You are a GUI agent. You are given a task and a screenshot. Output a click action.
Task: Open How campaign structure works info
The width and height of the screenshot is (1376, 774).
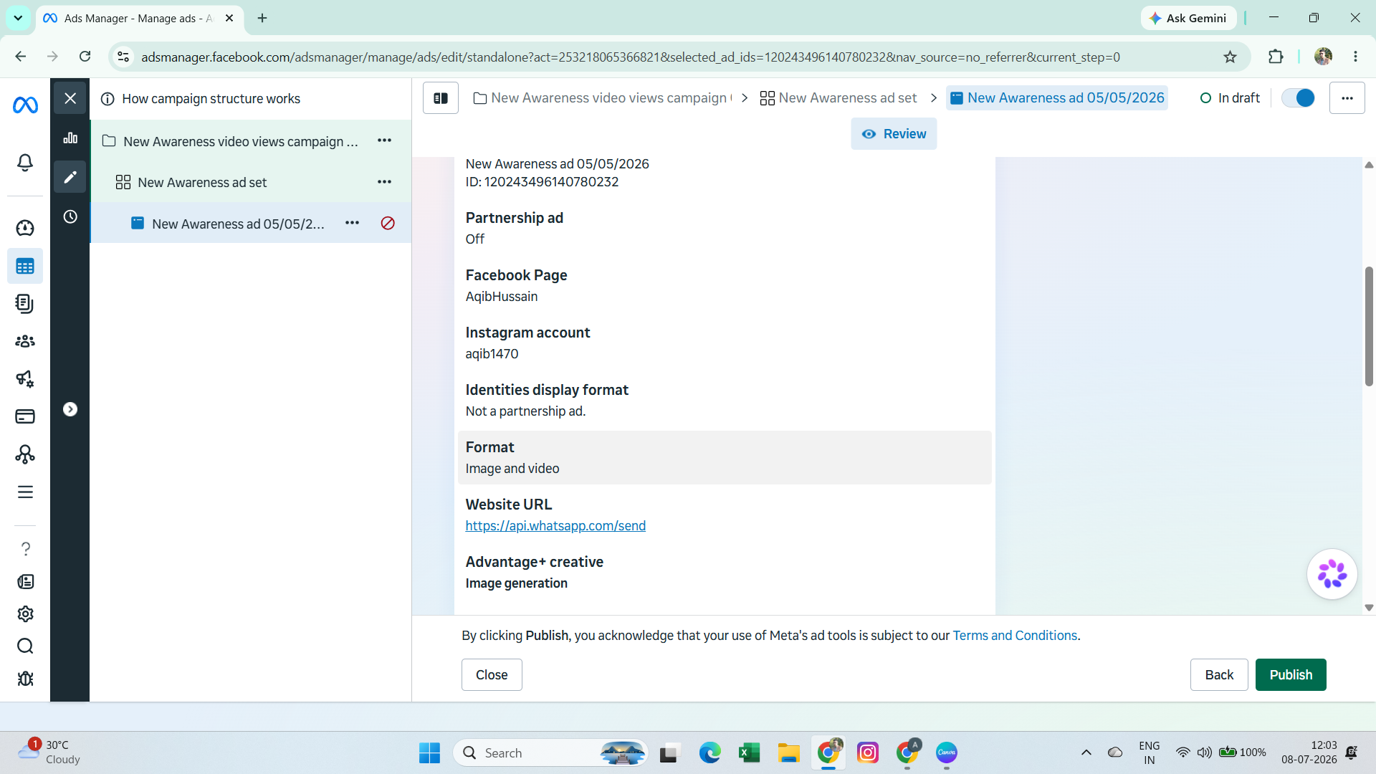pos(201,99)
